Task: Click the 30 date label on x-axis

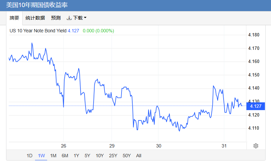Action: click(159, 146)
